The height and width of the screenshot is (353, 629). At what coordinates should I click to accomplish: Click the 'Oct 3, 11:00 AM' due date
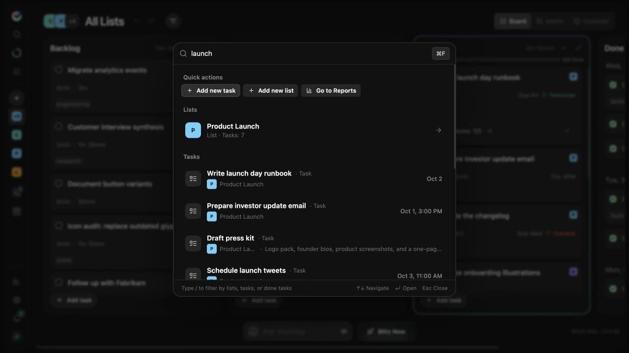point(420,276)
